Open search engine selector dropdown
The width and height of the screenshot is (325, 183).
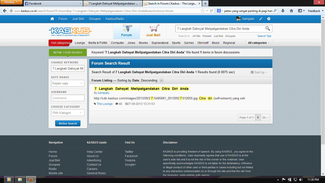tap(220, 11)
